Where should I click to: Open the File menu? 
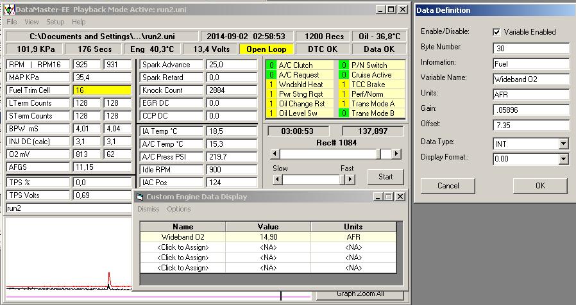coord(12,22)
